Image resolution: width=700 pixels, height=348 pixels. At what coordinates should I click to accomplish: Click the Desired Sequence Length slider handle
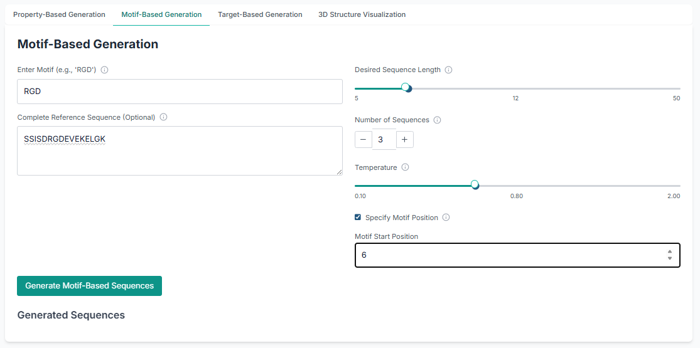[406, 88]
